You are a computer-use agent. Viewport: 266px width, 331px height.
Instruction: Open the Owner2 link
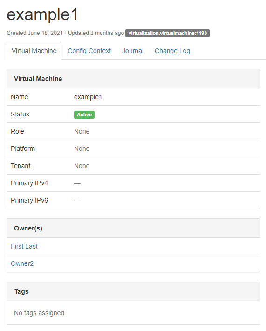[x=22, y=263]
